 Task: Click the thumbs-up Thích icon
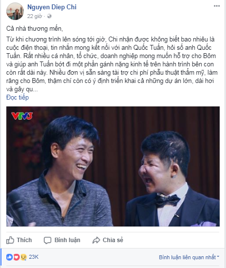[x=10, y=240]
